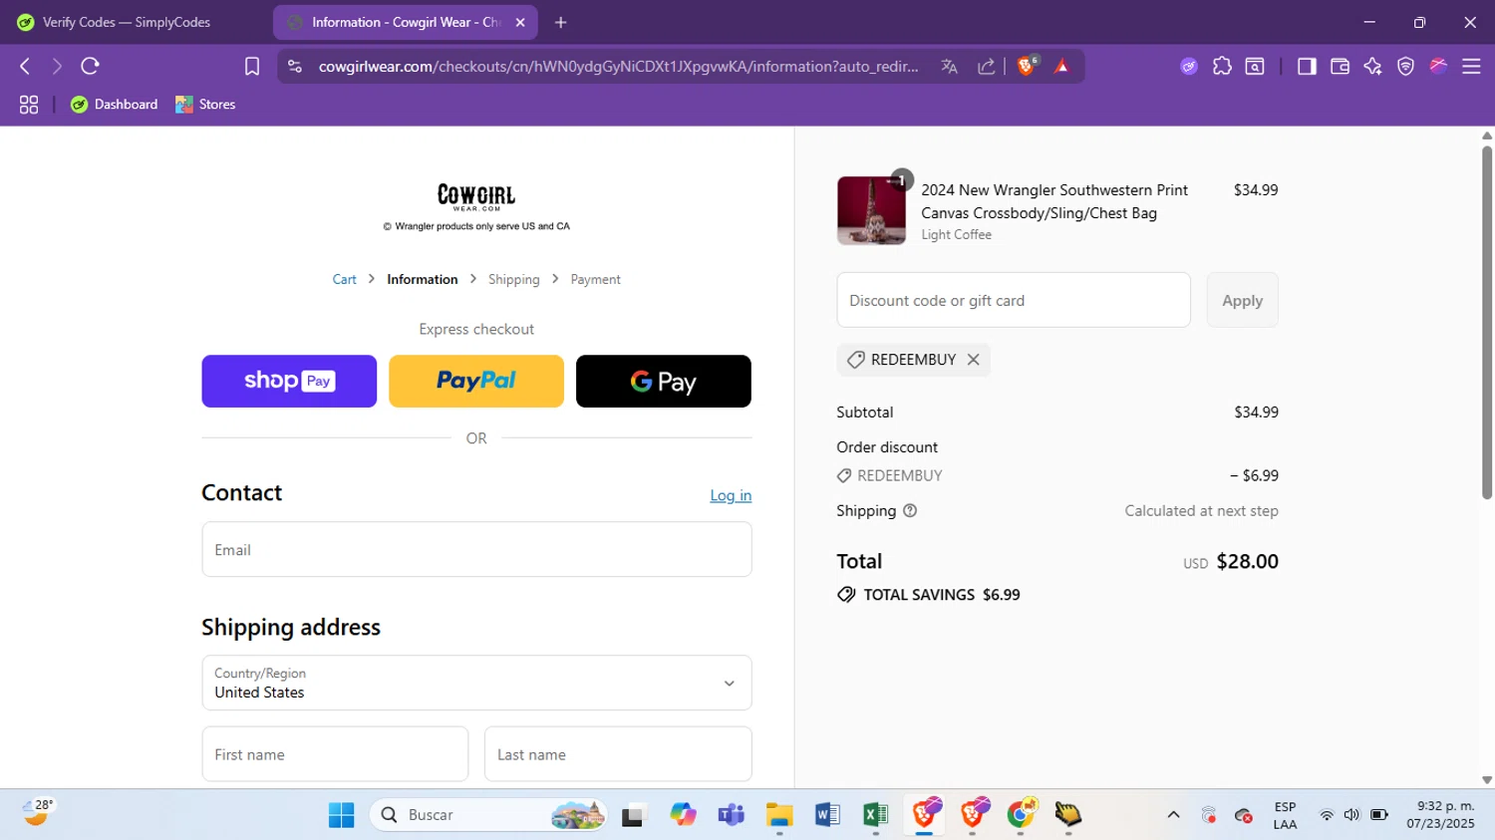Click the Wrangler bag product thumbnail

pos(871,210)
